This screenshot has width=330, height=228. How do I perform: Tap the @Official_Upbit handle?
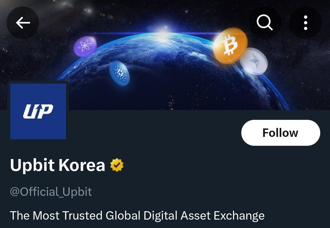[51, 192]
